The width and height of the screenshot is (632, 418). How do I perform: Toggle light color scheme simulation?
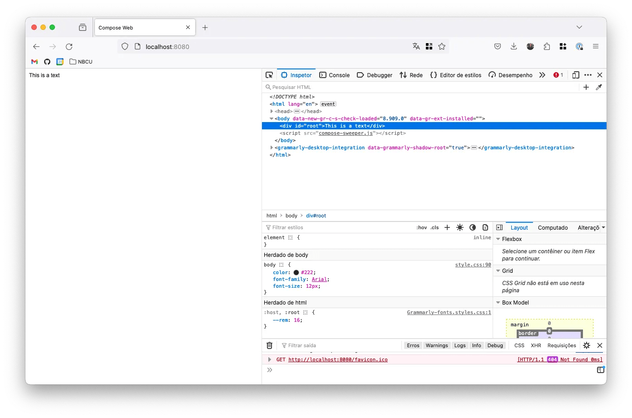(460, 227)
